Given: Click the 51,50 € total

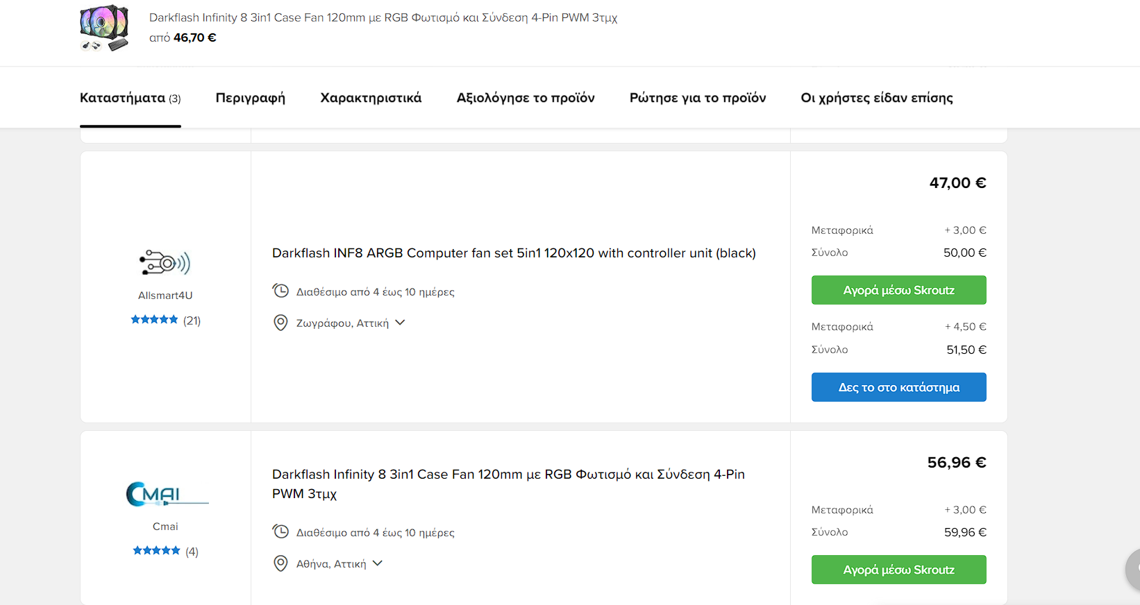Looking at the screenshot, I should point(966,350).
